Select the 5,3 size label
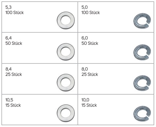This screenshot has width=156, height=127. point(9,7)
